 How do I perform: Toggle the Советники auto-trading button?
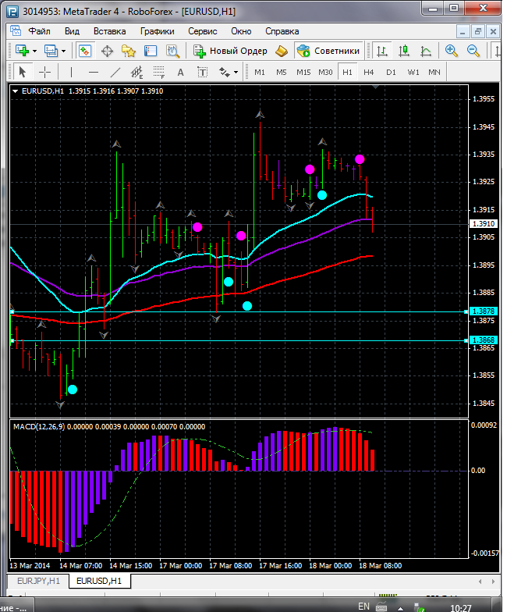point(328,52)
